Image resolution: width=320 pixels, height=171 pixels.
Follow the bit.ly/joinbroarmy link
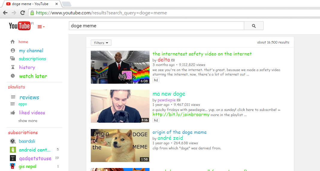[181, 115]
